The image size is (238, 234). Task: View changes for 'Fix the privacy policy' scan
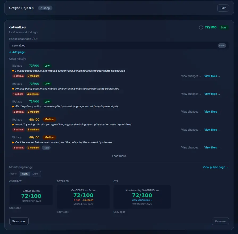[x=191, y=112]
